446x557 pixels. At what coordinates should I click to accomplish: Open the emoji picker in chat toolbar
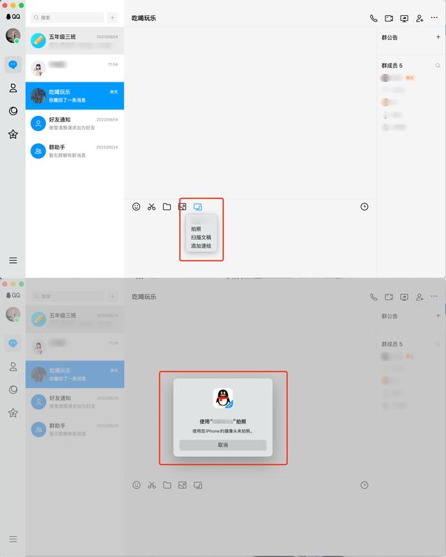[136, 207]
